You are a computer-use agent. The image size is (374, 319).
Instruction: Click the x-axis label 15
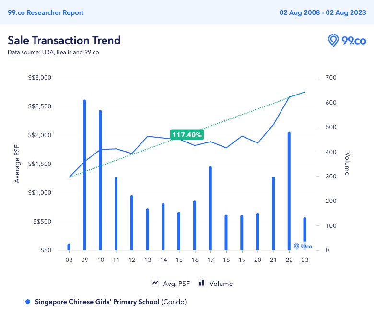pyautogui.click(x=179, y=260)
